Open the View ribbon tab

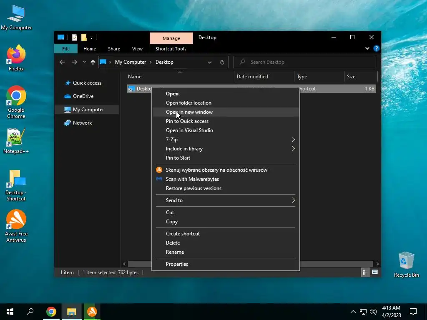(137, 49)
